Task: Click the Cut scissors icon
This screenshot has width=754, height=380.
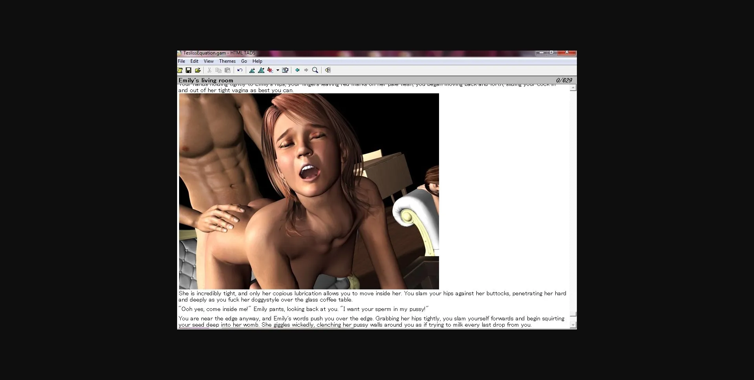Action: [209, 70]
